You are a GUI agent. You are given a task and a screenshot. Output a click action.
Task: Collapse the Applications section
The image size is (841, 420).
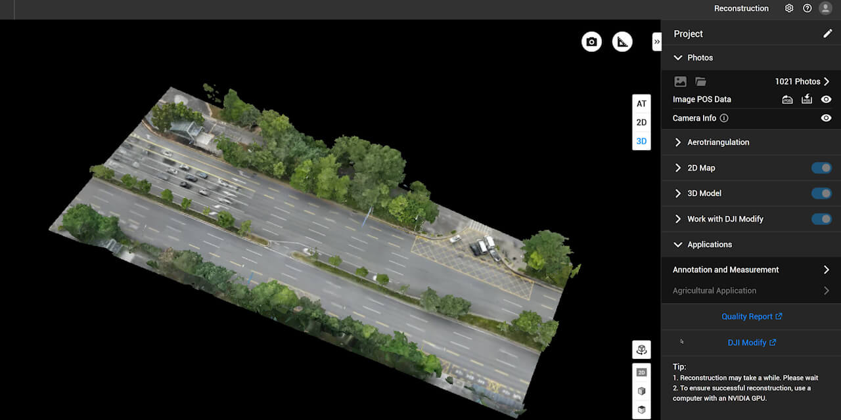678,245
